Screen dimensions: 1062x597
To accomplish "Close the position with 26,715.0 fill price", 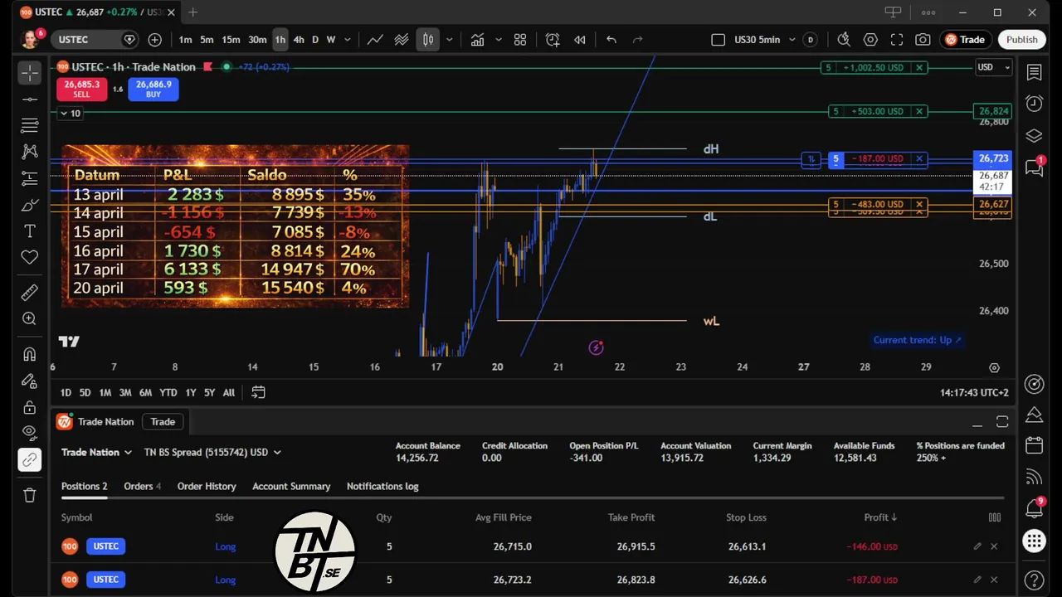I will pyautogui.click(x=994, y=546).
